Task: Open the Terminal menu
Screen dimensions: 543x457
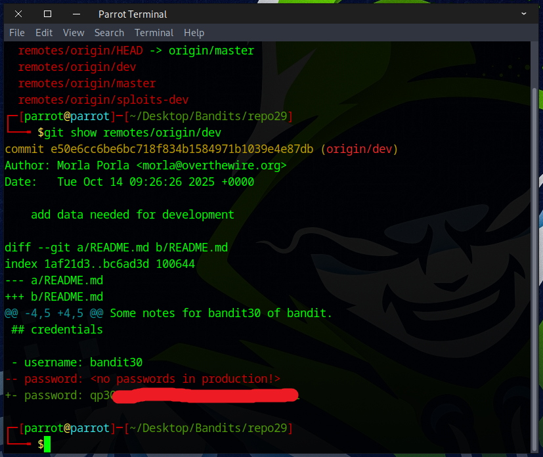Action: [x=154, y=33]
